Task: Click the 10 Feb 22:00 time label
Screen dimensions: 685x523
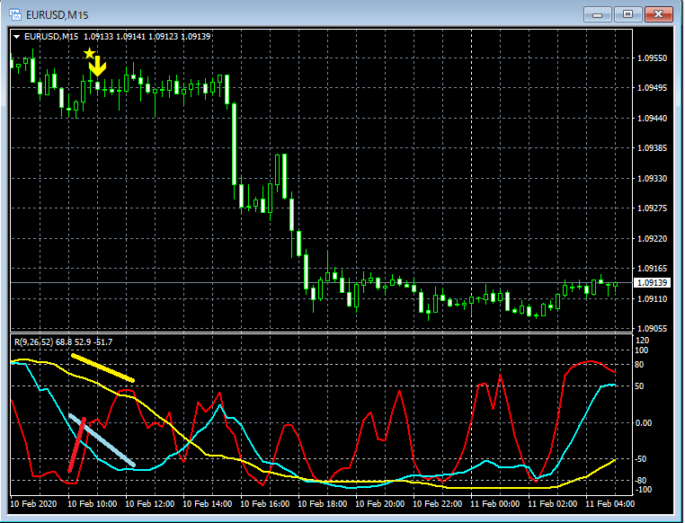Action: (437, 504)
